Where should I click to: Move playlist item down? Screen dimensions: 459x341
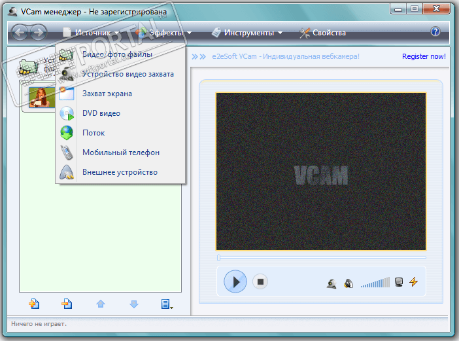coord(134,304)
